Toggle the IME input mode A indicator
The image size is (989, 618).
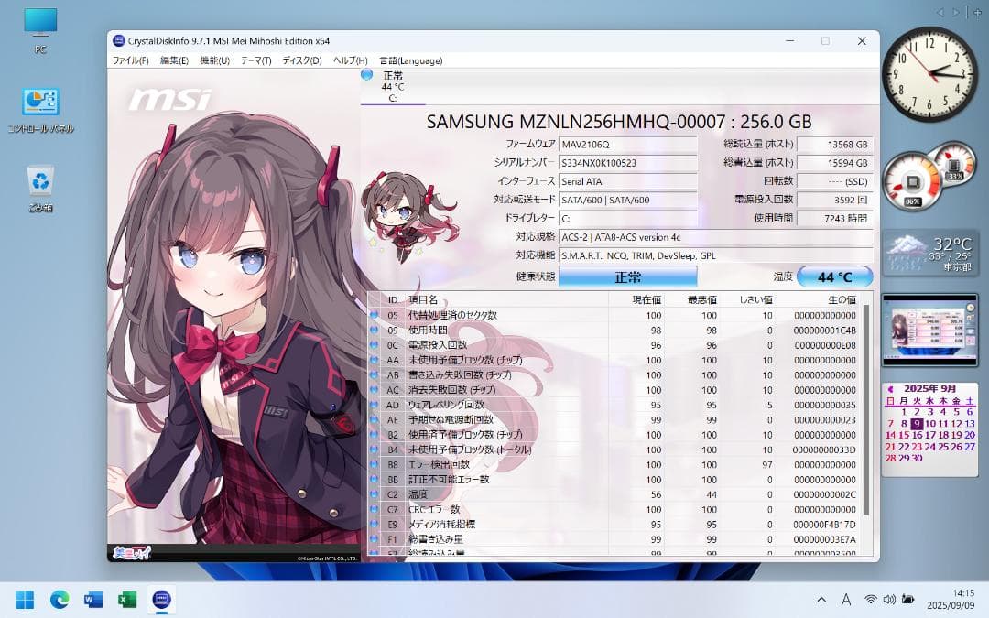click(x=847, y=600)
